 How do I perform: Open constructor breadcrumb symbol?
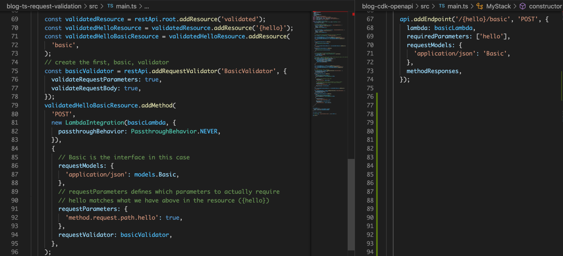click(x=545, y=6)
